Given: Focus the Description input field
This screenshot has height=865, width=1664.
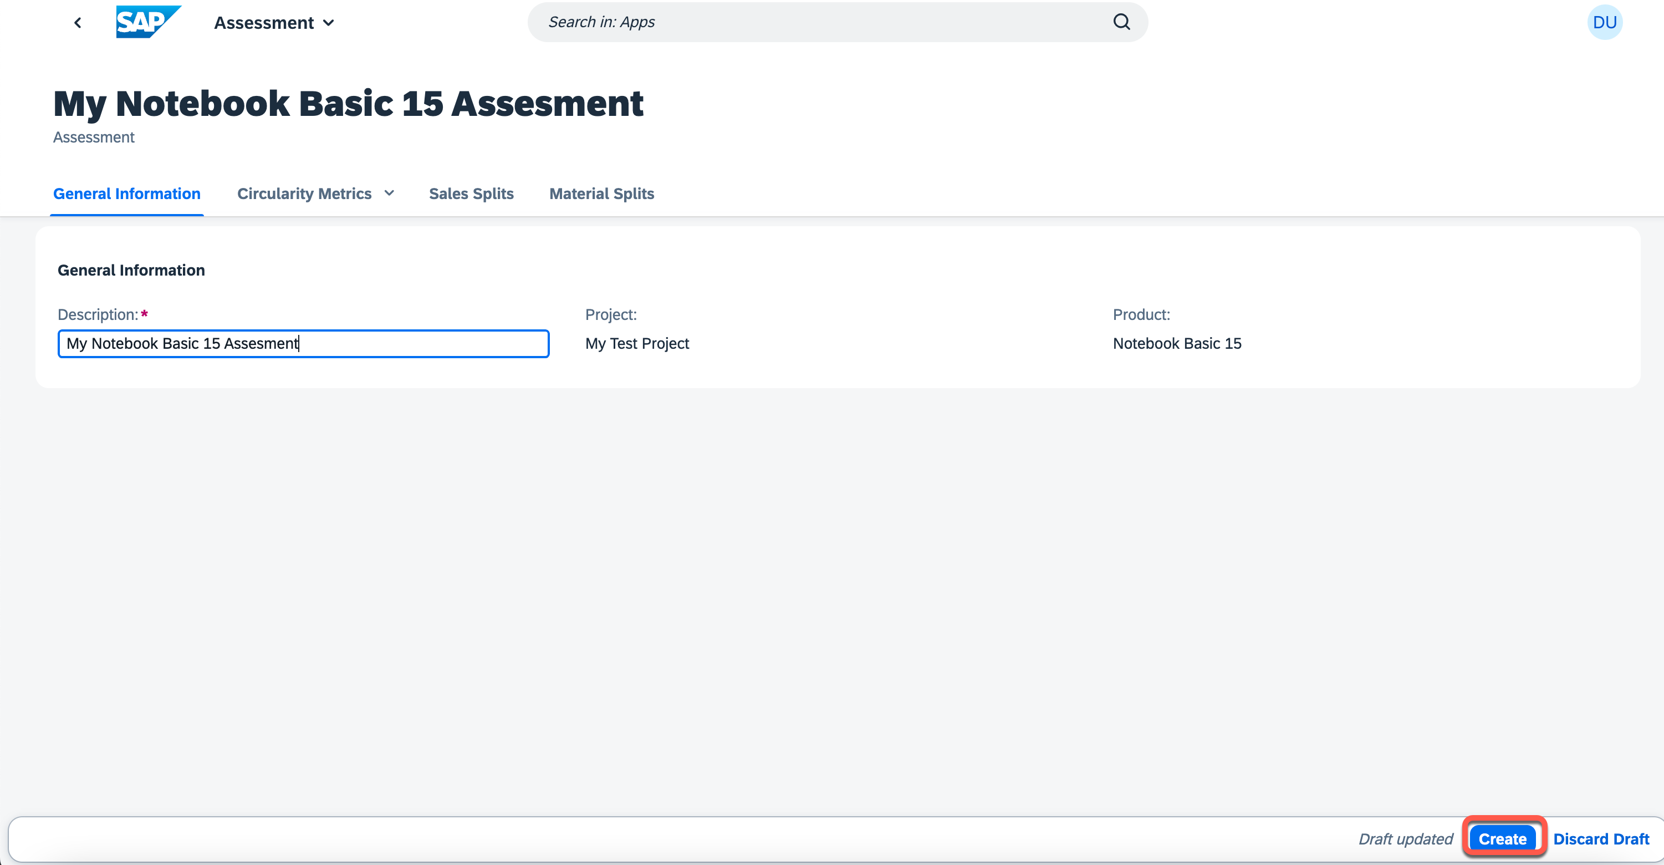Looking at the screenshot, I should click(x=304, y=343).
